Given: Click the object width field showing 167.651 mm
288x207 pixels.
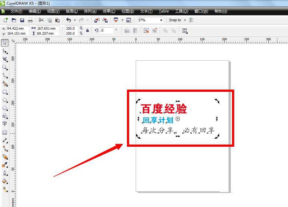Looking at the screenshot, I should pyautogui.click(x=47, y=28).
